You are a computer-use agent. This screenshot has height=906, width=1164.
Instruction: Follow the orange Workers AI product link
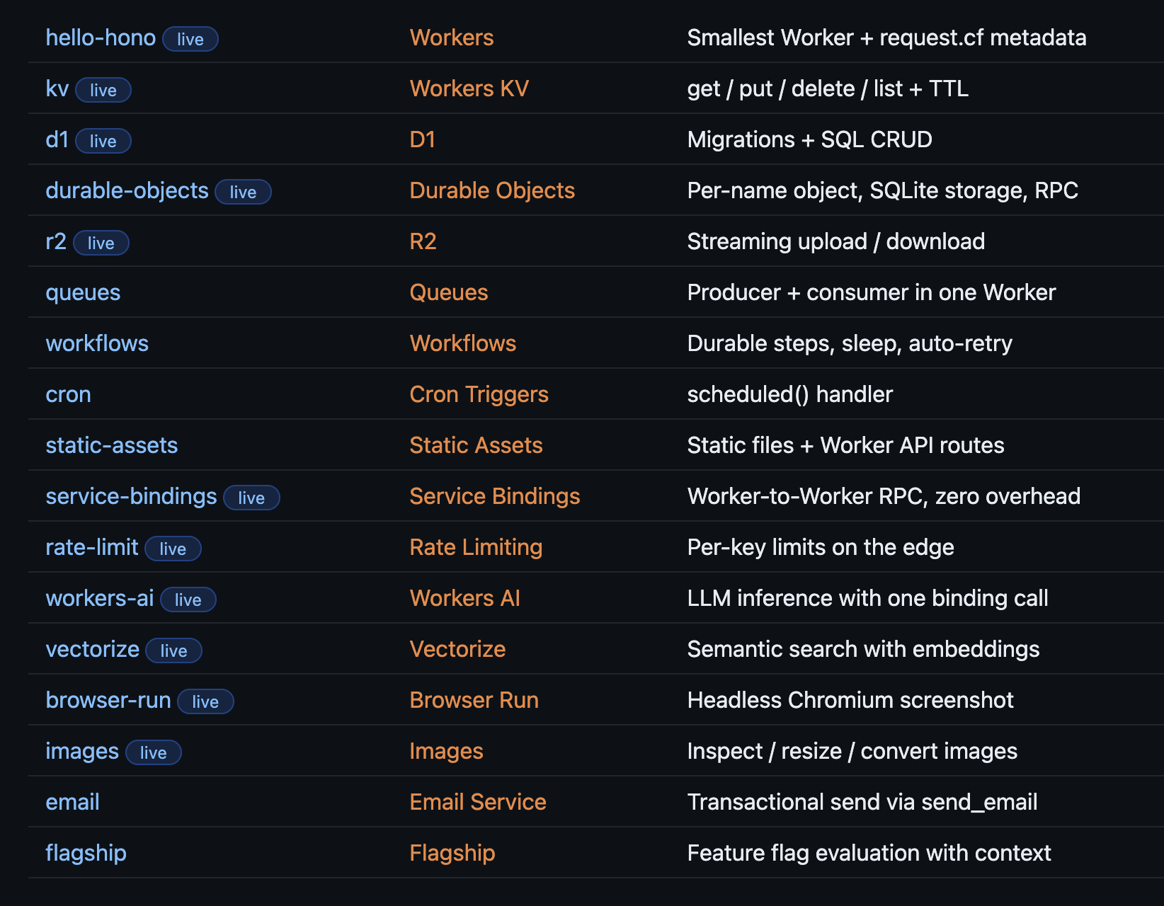pyautogui.click(x=464, y=598)
